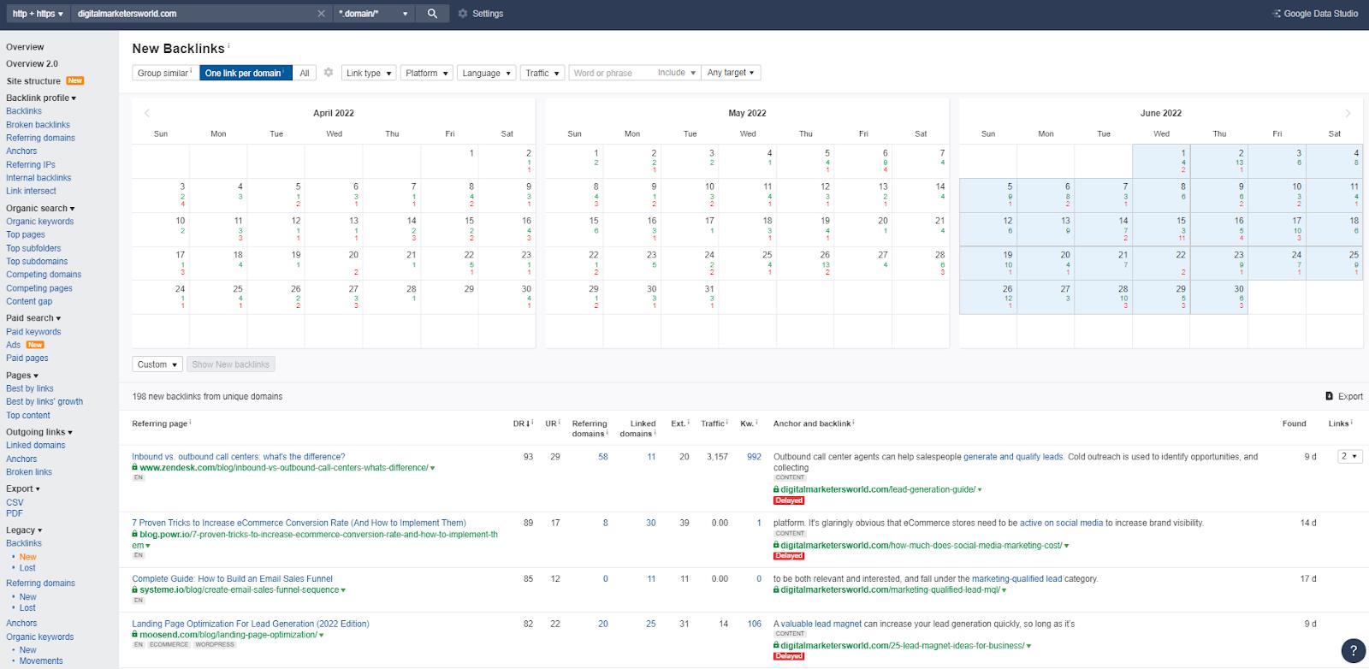Click keywords value 992
This screenshot has width=1369, height=669.
pos(754,457)
